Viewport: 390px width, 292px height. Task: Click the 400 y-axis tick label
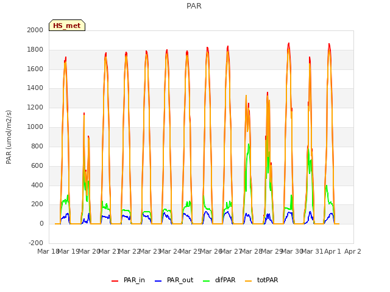click(37, 185)
